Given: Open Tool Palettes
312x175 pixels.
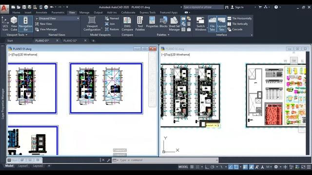Looking at the screenshot, I should pyautogui.click(x=140, y=24).
